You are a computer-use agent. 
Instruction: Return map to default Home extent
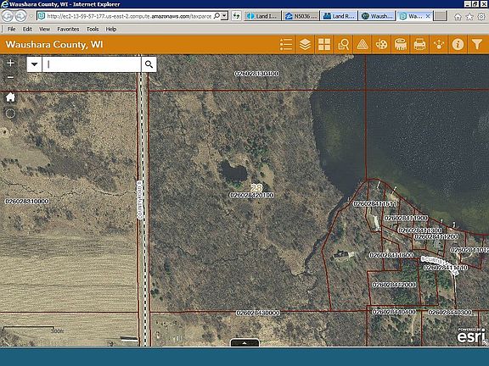point(10,97)
